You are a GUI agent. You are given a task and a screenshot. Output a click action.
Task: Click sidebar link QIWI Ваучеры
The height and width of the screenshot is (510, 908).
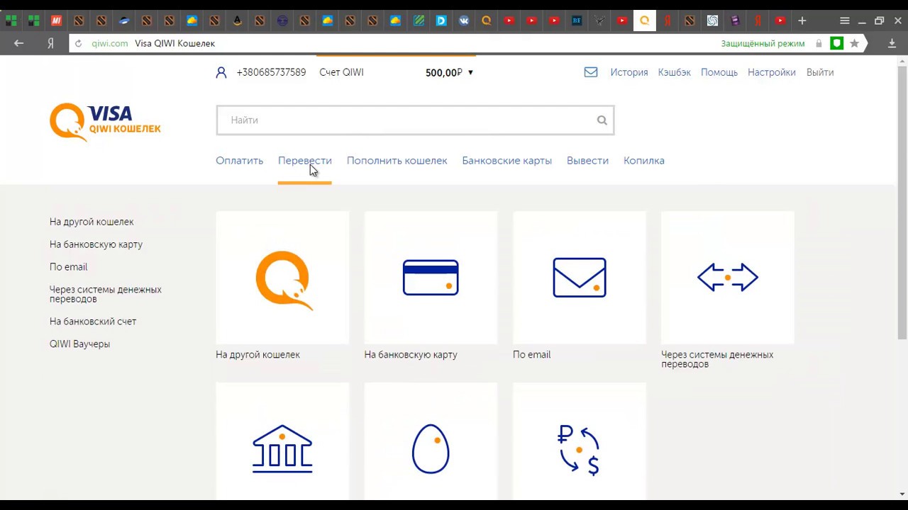tap(79, 344)
